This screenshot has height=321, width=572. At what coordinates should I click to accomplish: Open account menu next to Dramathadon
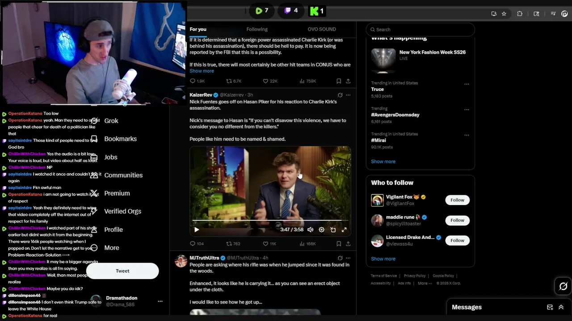point(160,301)
